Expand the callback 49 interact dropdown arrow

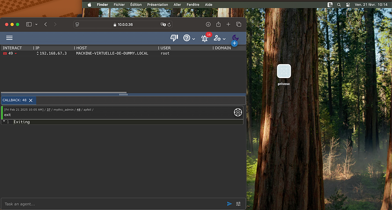16,53
